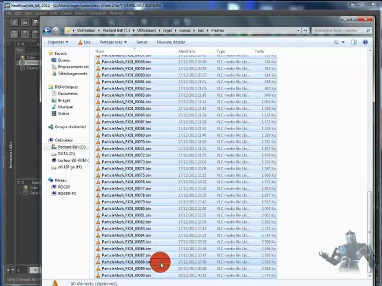The width and height of the screenshot is (382, 286).
Task: Open Export menu in RealFlow window
Action: pyautogui.click(x=66, y=13)
